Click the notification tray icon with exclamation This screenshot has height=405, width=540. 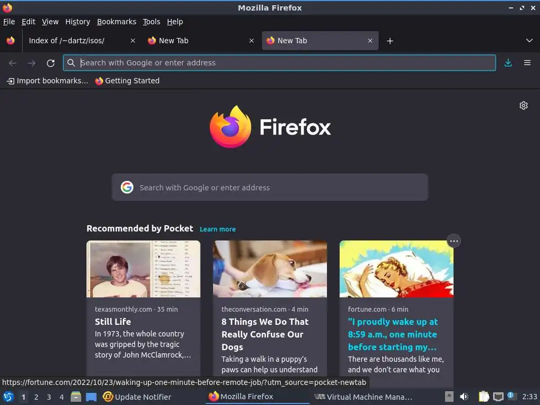coord(512,396)
